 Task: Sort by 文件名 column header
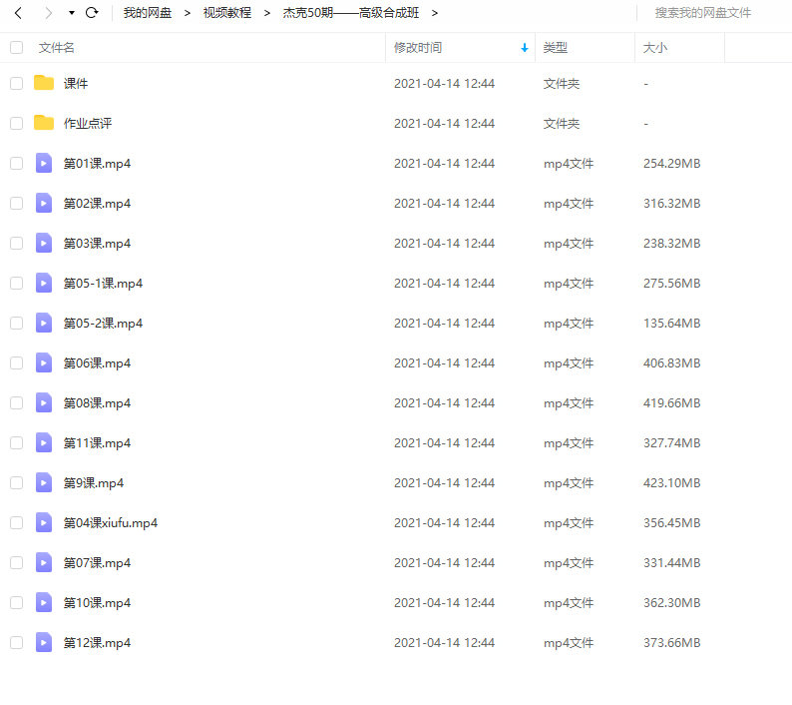(57, 47)
